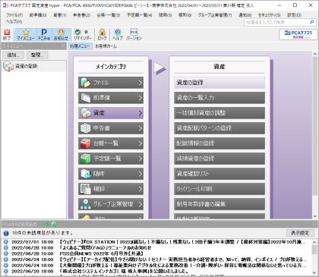Click the 資産の登録 item in My Menu
The image size is (319, 277).
(34, 66)
